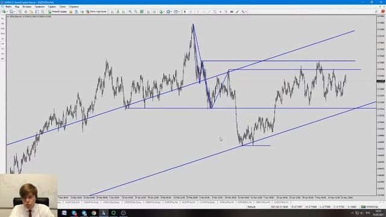This screenshot has height=217, width=386.
Task: Select the Vertical Line tool
Action: point(198,11)
